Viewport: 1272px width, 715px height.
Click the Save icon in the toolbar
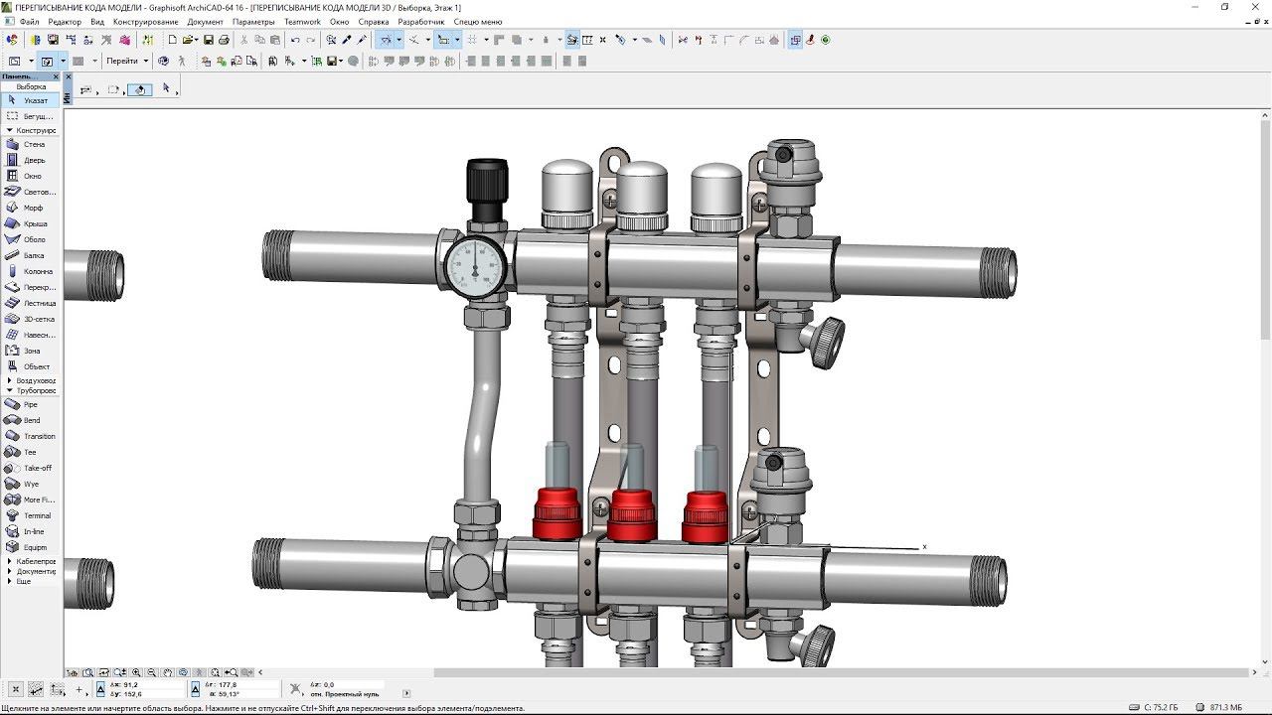click(209, 40)
